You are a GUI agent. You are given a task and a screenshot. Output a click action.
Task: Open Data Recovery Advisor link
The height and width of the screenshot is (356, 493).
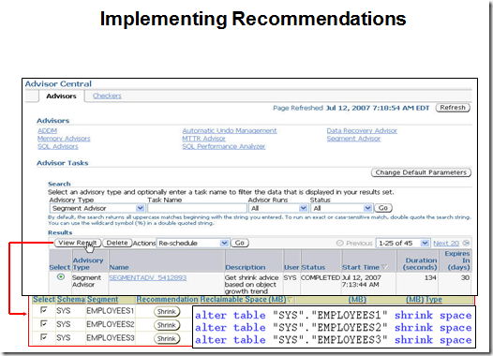click(x=362, y=130)
